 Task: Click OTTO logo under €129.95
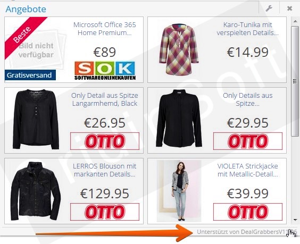tap(105, 212)
